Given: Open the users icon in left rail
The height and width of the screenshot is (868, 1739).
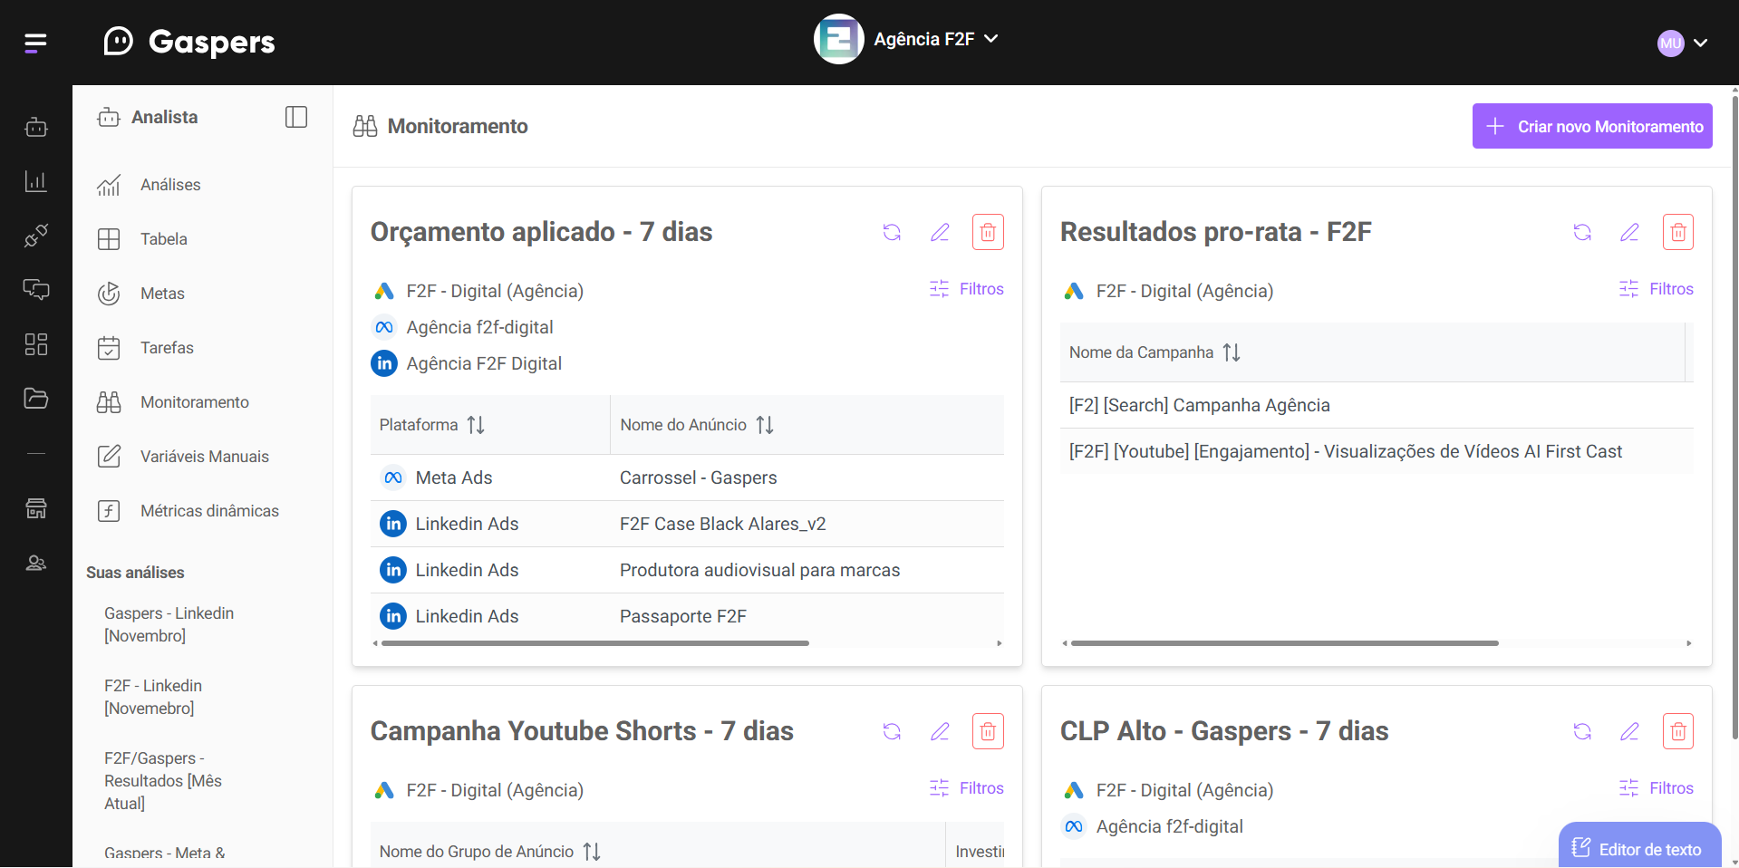Looking at the screenshot, I should click(36, 563).
